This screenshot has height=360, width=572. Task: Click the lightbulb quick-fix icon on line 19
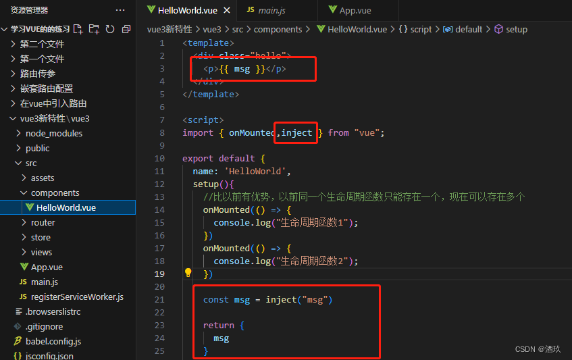188,273
